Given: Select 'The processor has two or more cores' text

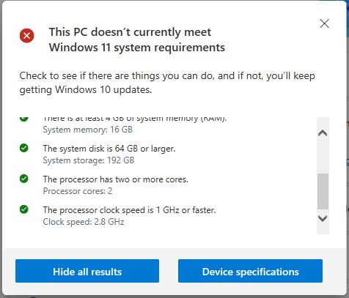Looking at the screenshot, I should tap(116, 179).
